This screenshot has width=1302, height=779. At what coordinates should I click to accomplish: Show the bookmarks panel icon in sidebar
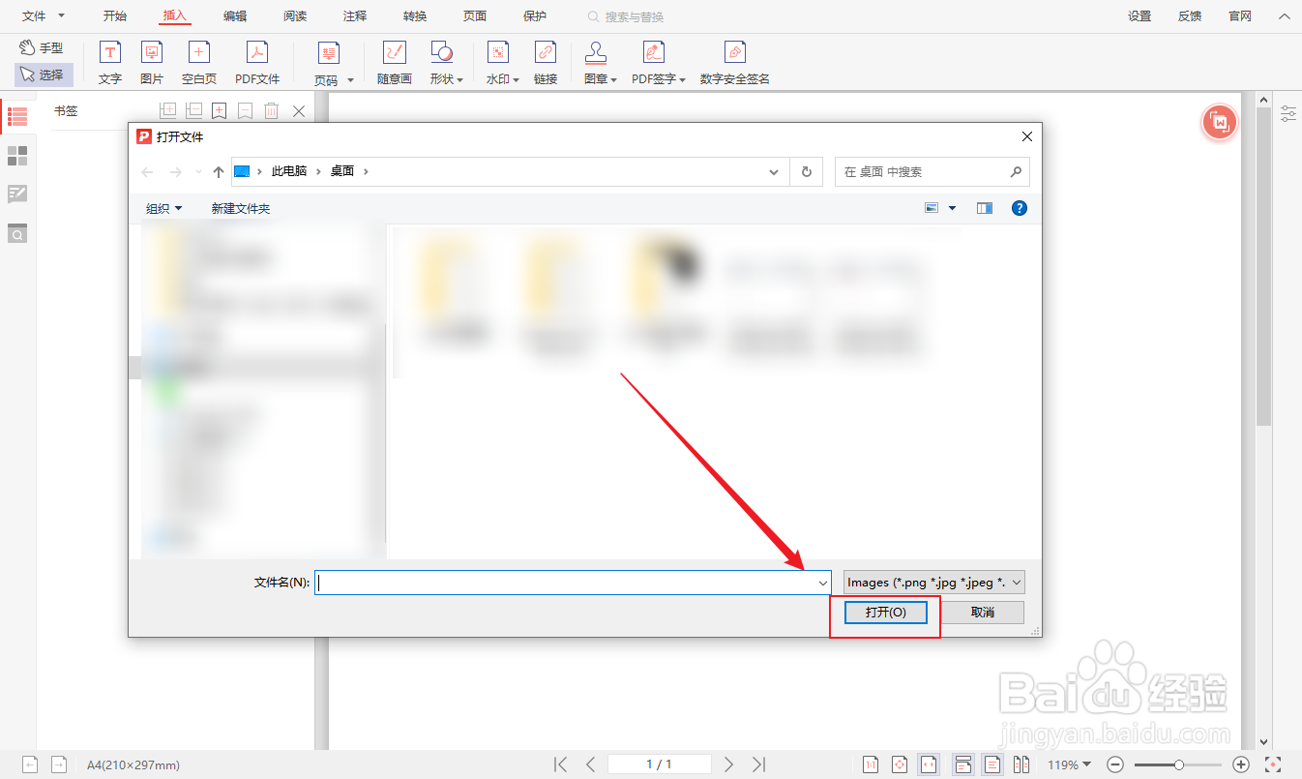click(x=17, y=116)
